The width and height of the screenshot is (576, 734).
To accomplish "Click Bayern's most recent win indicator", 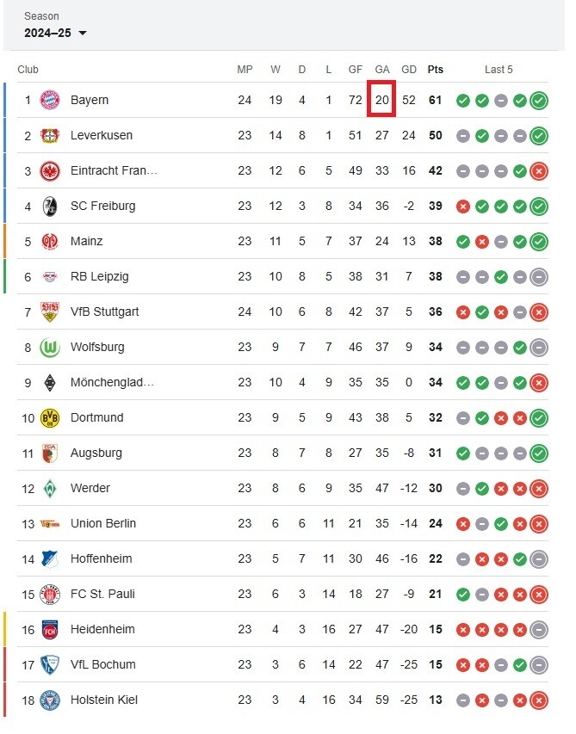I will [x=539, y=101].
